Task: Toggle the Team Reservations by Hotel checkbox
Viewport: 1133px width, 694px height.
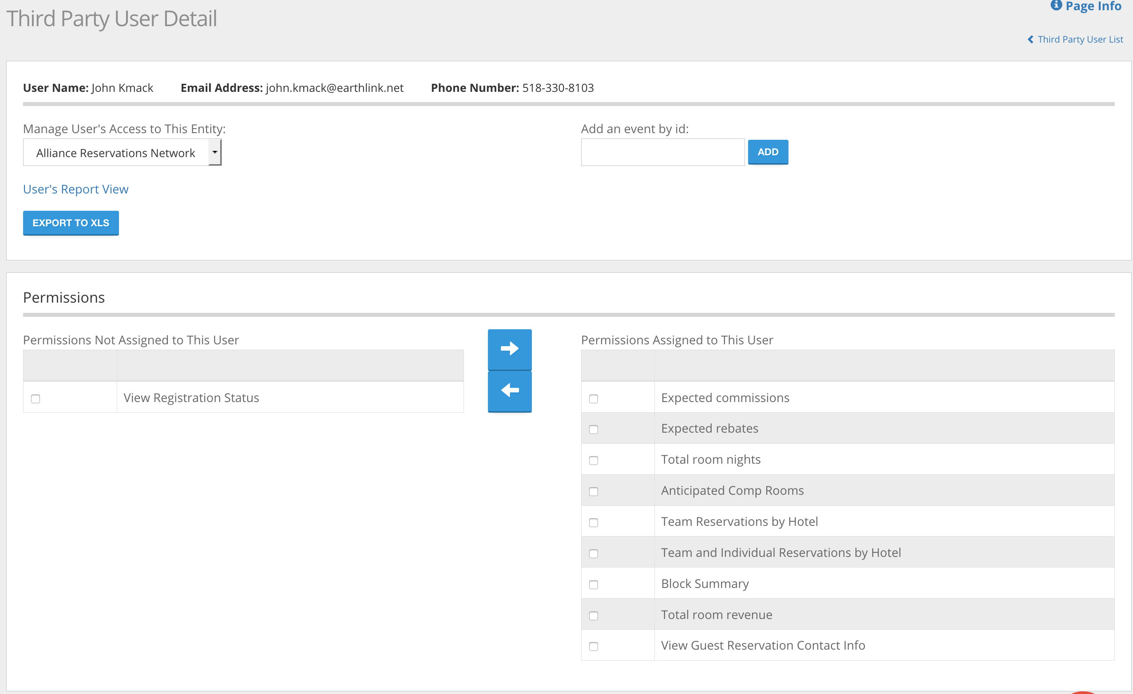Action: (x=593, y=522)
